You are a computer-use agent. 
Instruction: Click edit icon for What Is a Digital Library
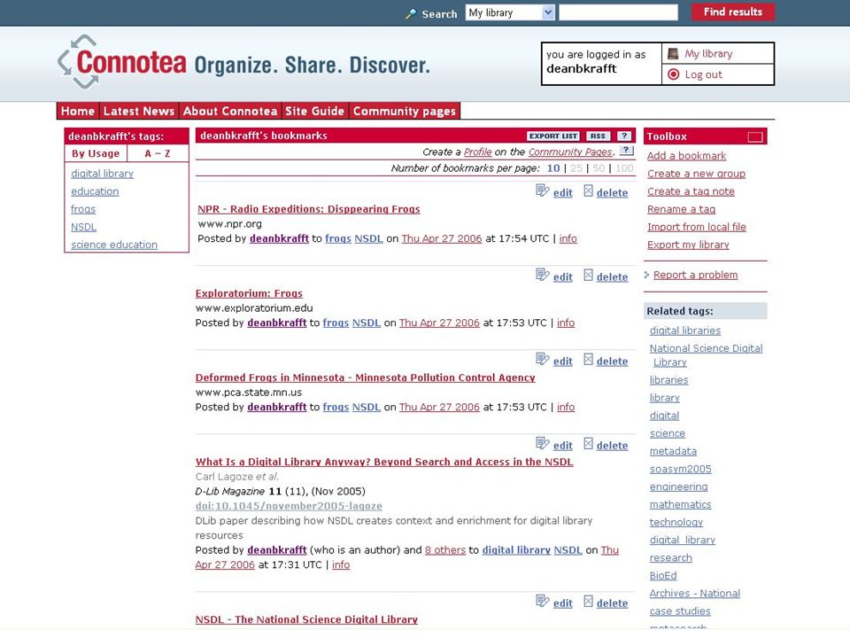point(542,443)
